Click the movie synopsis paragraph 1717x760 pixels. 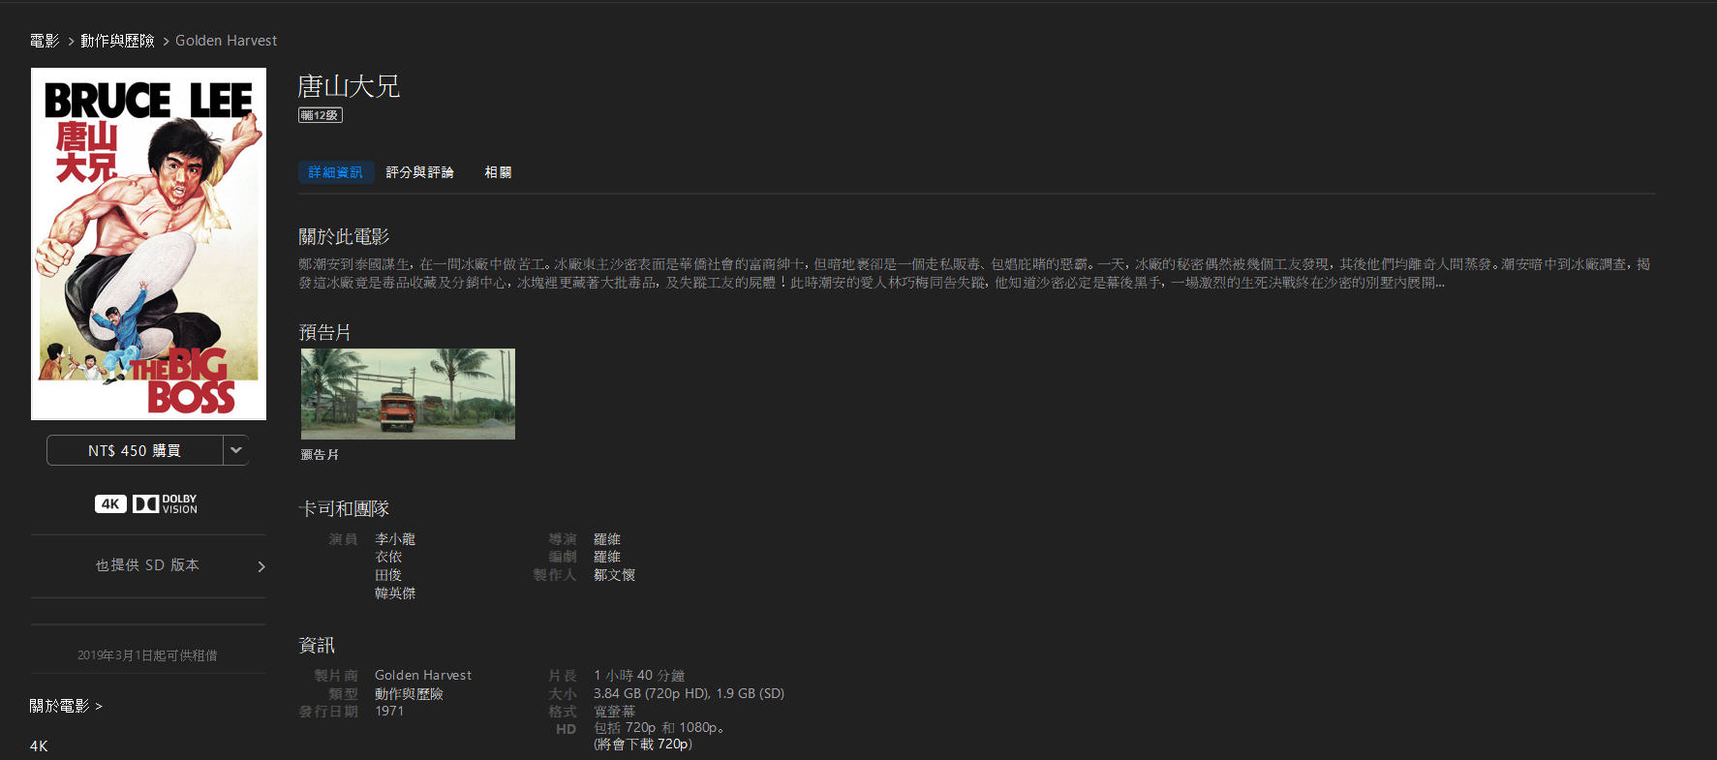pyautogui.click(x=974, y=273)
